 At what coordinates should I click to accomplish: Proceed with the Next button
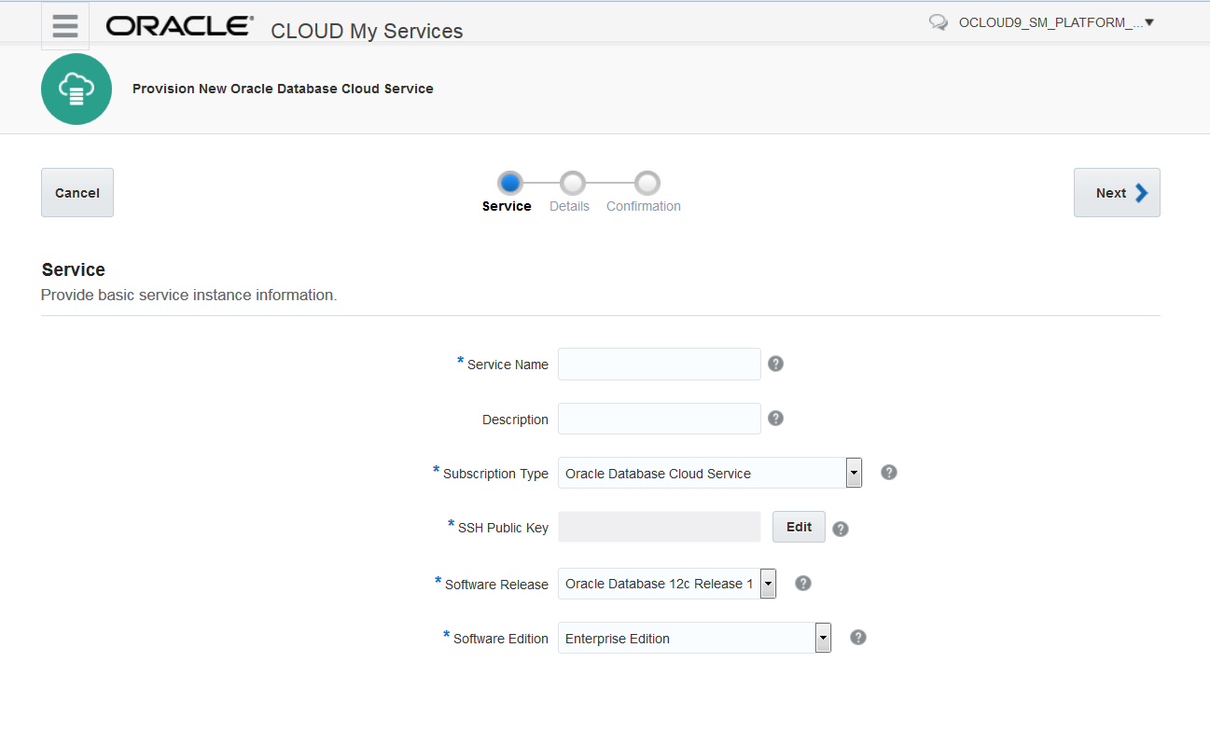coord(1117,193)
